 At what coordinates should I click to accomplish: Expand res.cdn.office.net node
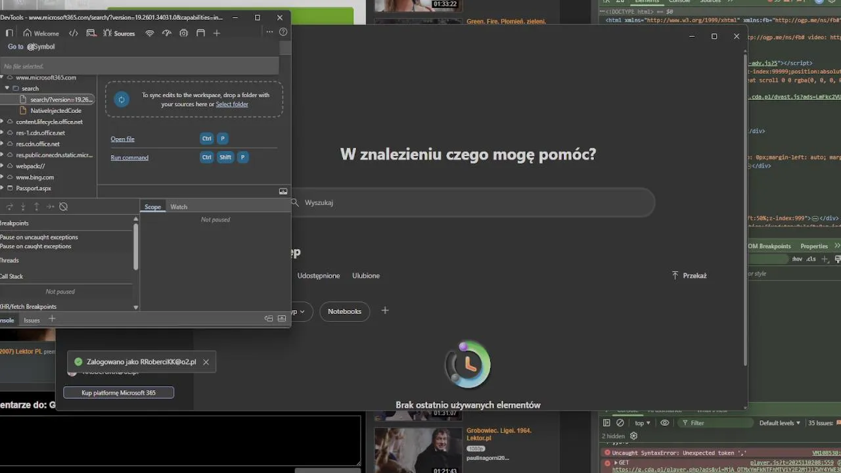[x=3, y=144]
